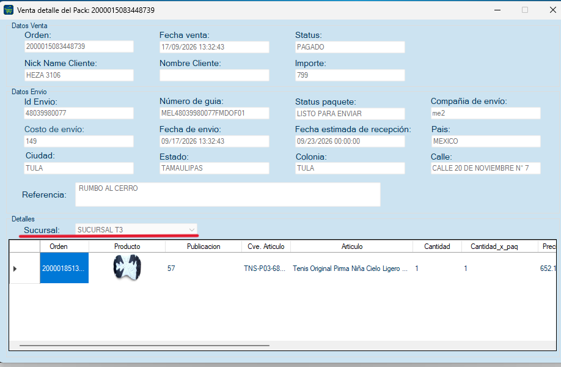Click the Articulo cell Tenis Original Pirma

[x=351, y=268]
